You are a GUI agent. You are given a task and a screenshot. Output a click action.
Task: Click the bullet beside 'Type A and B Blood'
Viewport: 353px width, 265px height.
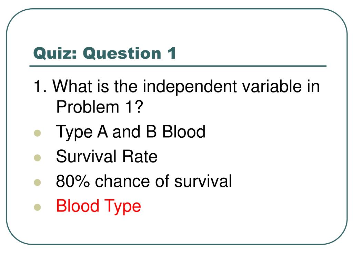37,133
